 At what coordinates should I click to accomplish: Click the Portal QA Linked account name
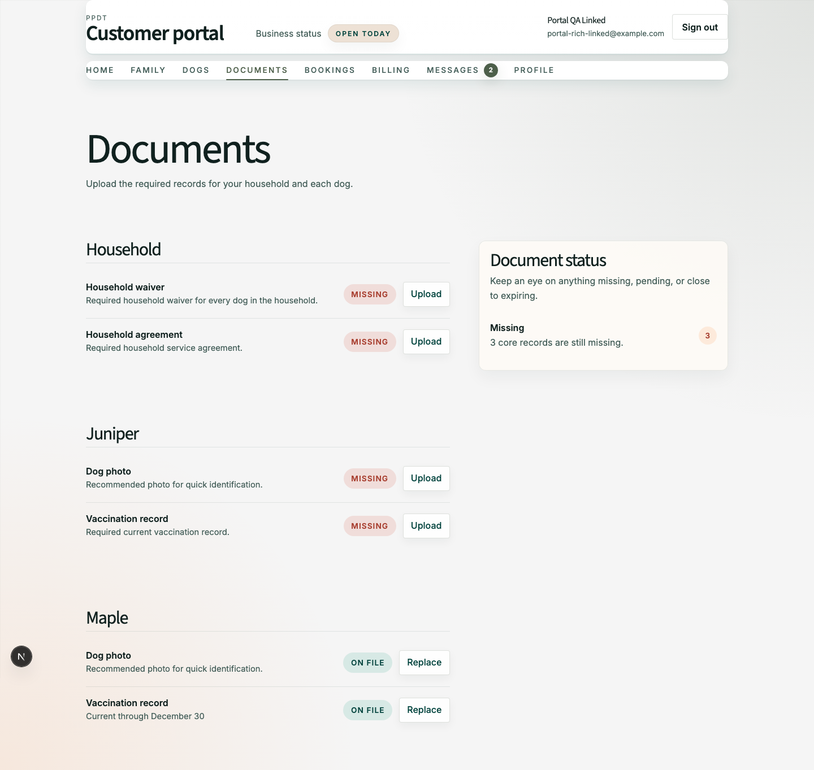[x=576, y=20]
